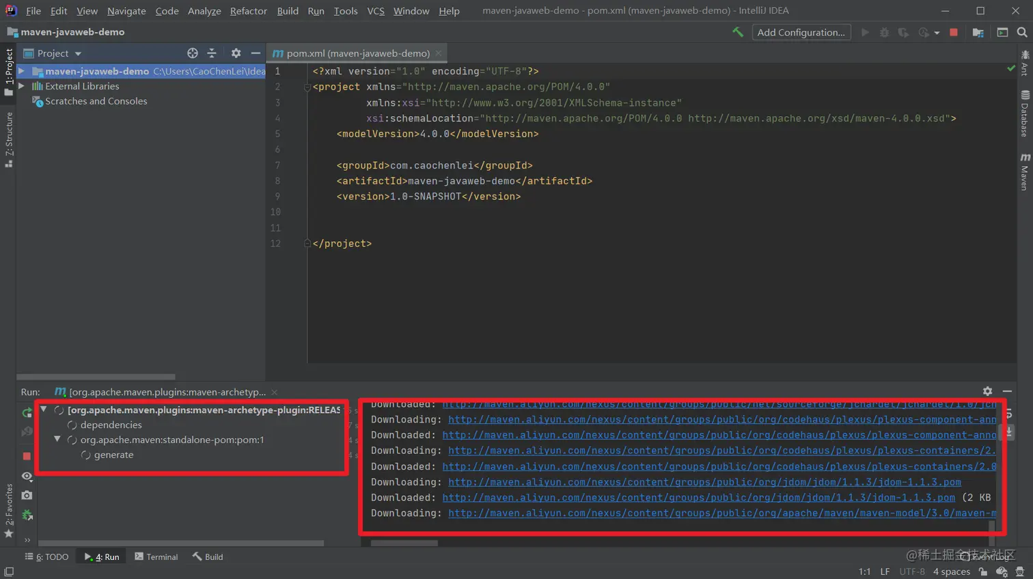Viewport: 1033px width, 579px height.
Task: Select the dependencies run step
Action: 111,425
